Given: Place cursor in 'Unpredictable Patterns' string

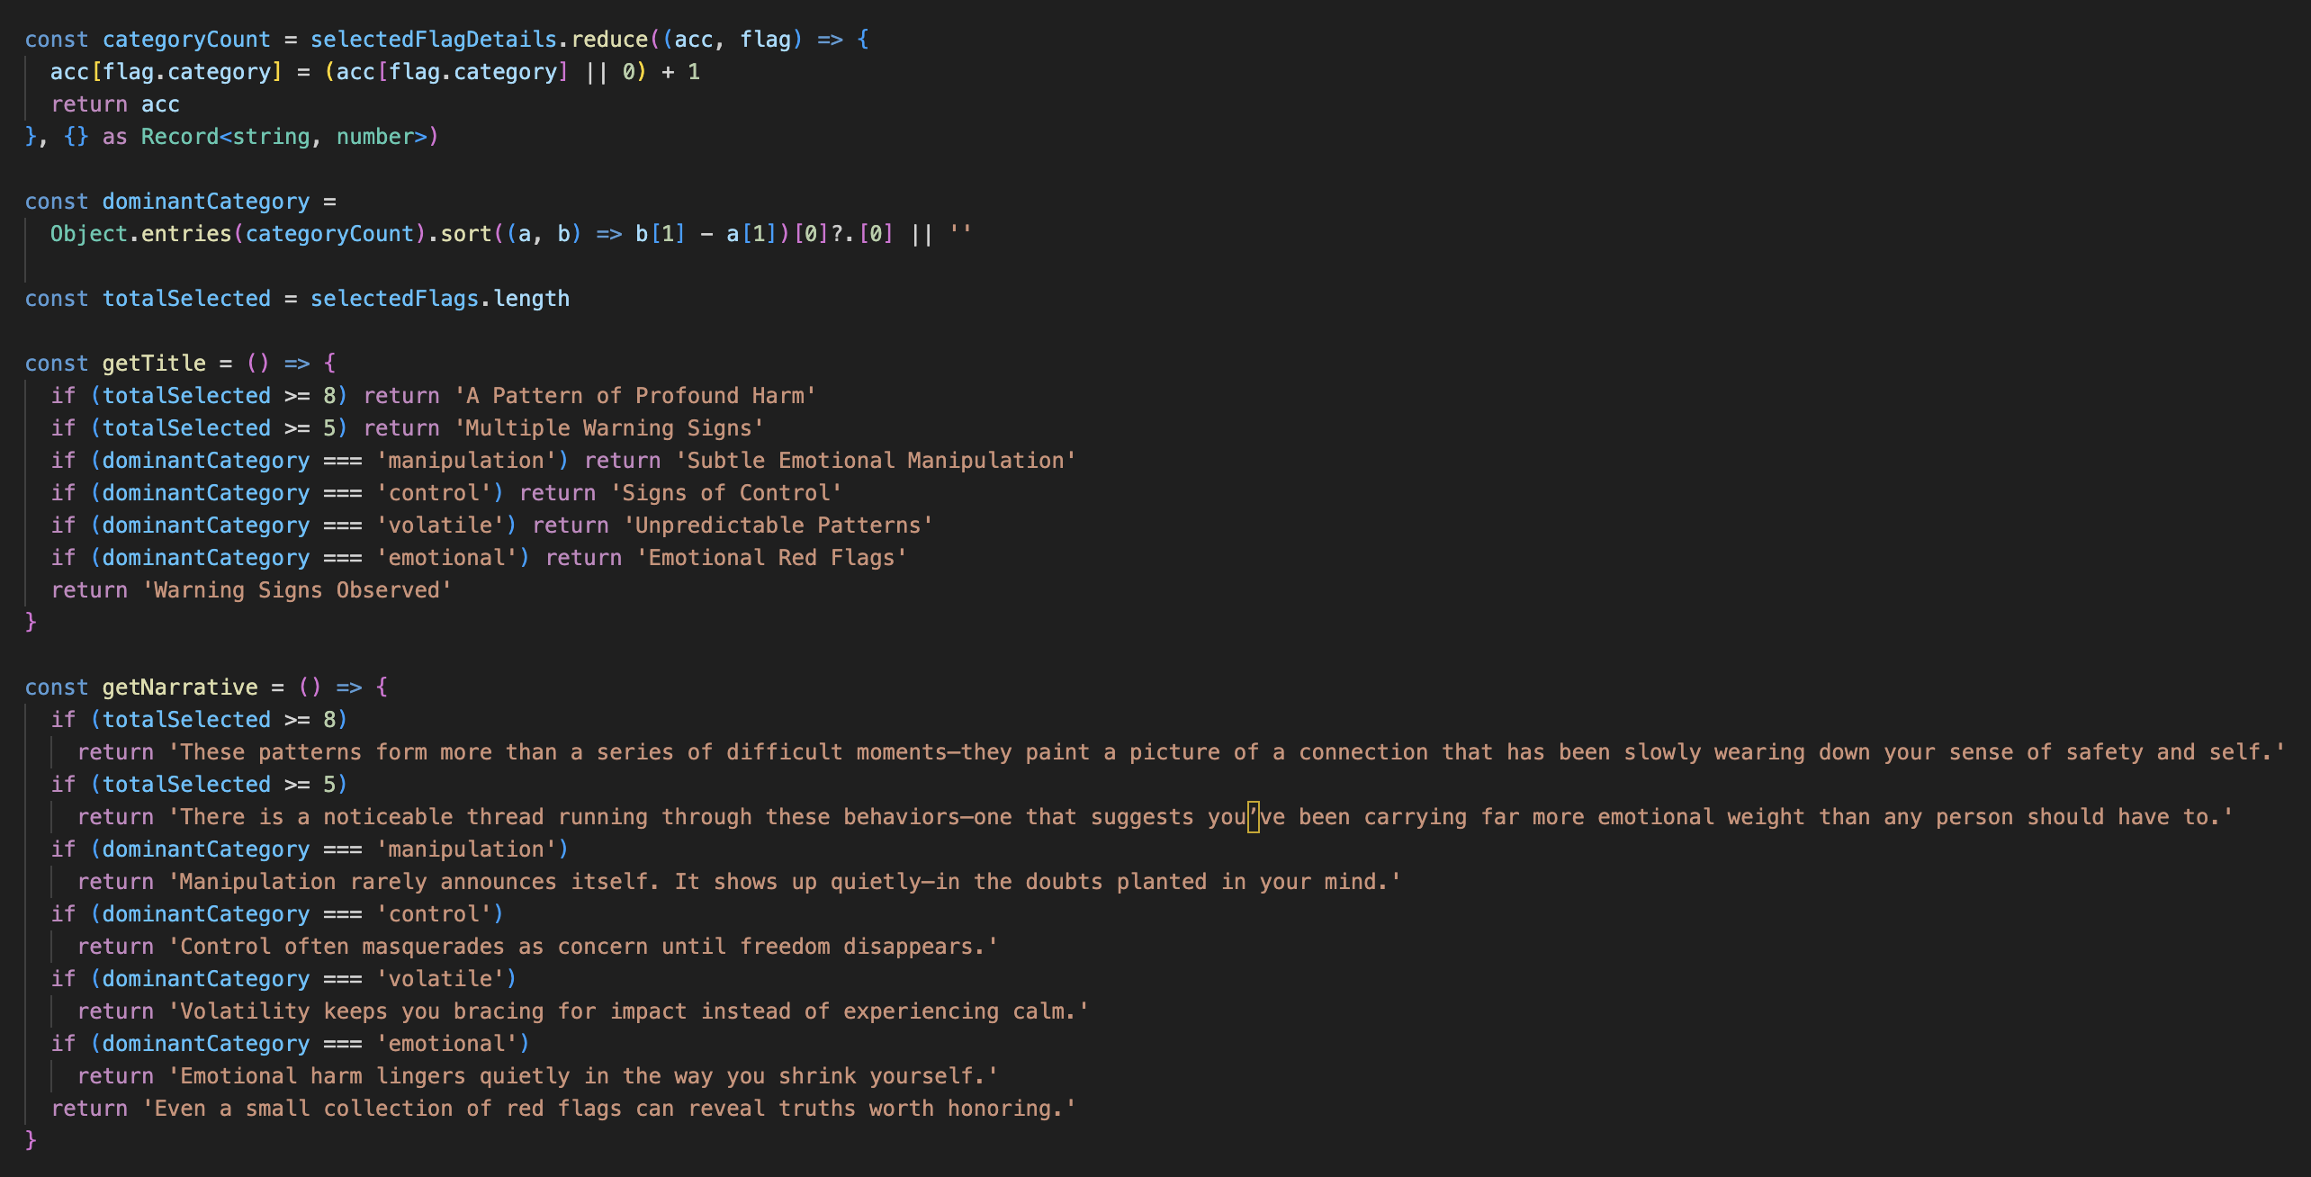Looking at the screenshot, I should (778, 526).
